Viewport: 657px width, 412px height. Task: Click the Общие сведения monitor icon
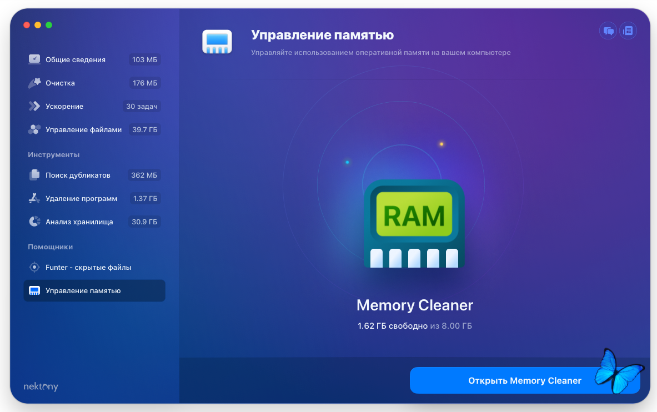coord(34,59)
